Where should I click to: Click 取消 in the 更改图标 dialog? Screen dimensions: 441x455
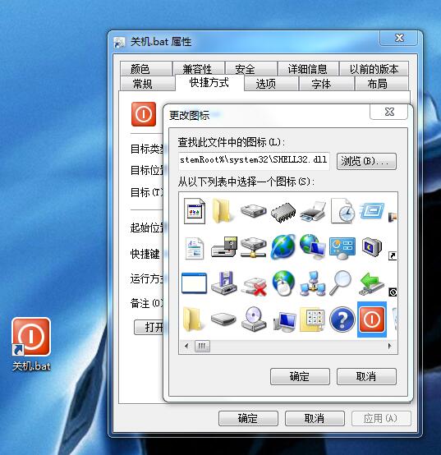tap(366, 377)
